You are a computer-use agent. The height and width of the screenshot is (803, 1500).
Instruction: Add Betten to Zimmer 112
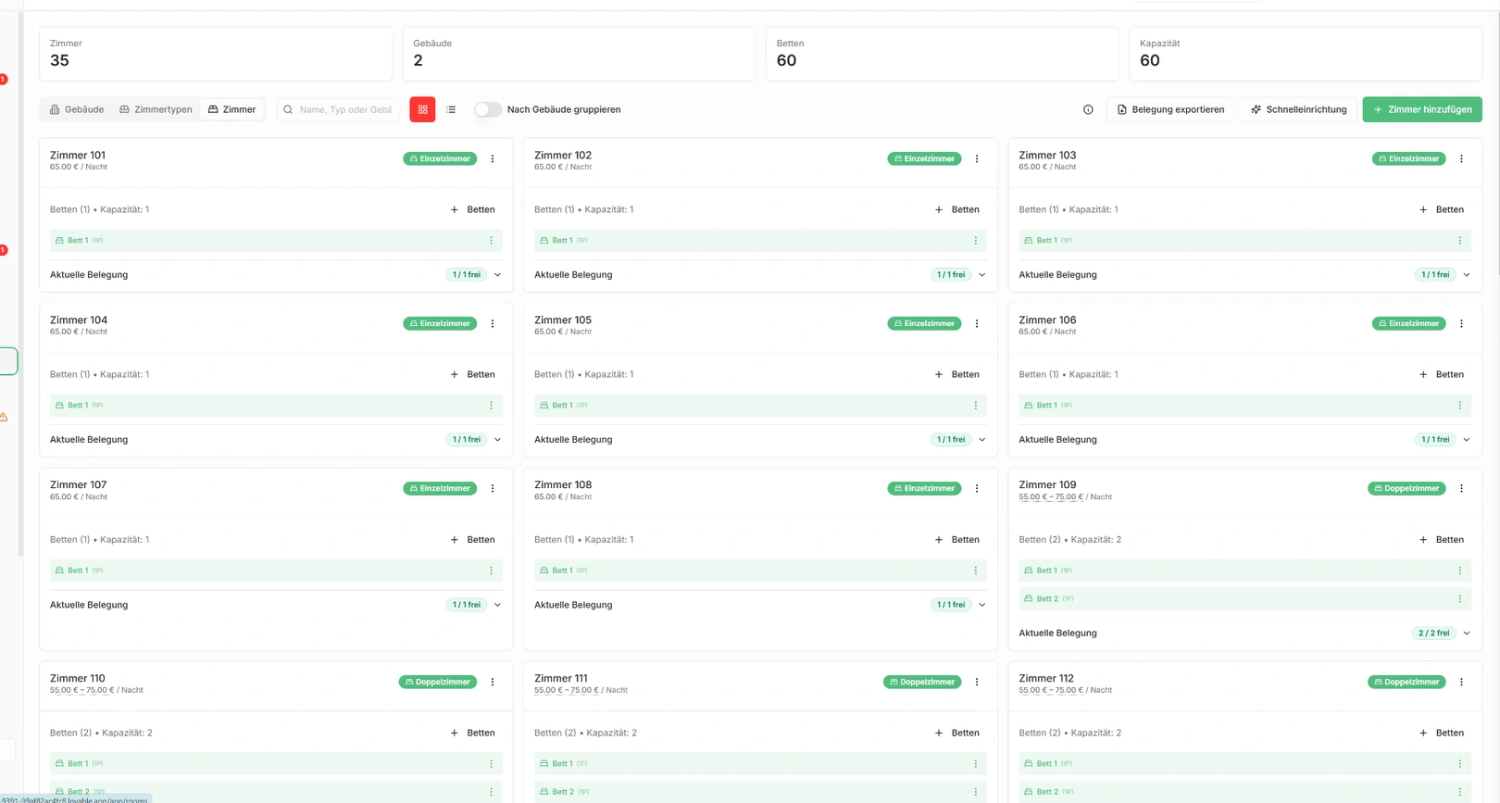1442,734
